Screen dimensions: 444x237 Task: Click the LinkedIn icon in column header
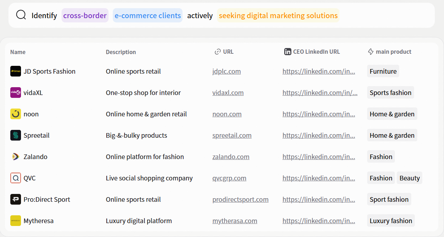tap(287, 52)
